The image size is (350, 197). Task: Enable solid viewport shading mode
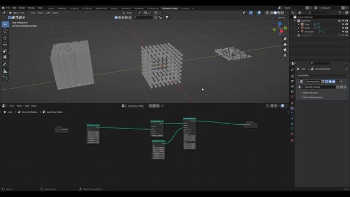pyautogui.click(x=275, y=13)
